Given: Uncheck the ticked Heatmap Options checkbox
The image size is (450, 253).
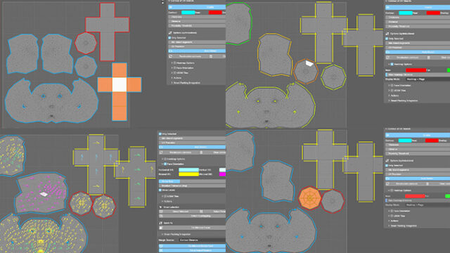Looking at the screenshot, I should (392, 64).
